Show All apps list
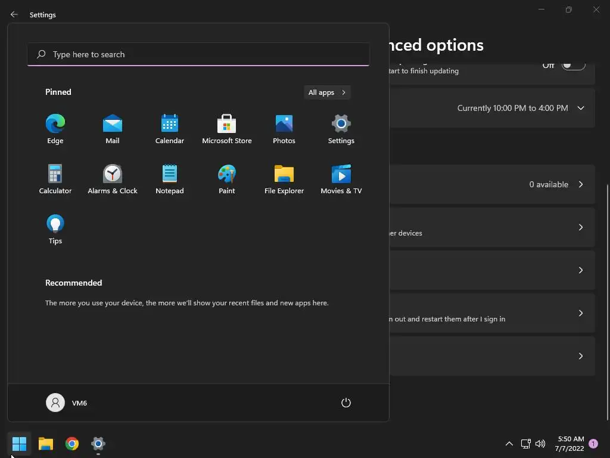This screenshot has width=610, height=458. click(327, 92)
